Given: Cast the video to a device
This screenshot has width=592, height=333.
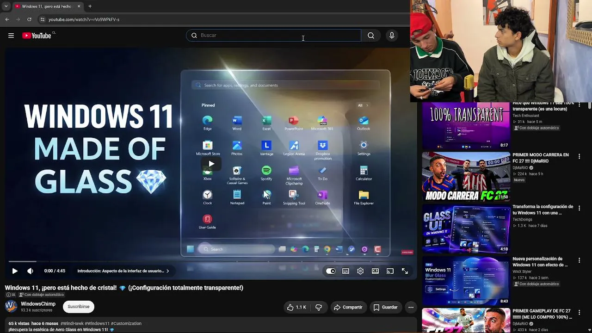Looking at the screenshot, I should pyautogui.click(x=390, y=271).
